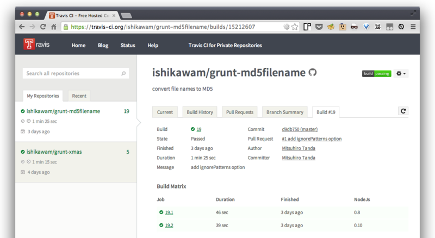Open the Branch Summary tab
Image resolution: width=435 pixels, height=238 pixels.
coord(284,112)
